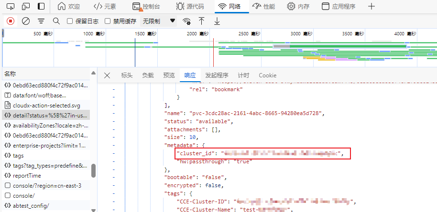The height and width of the screenshot is (212, 437).
Task: Click request list scrollbar thumb
Action: 94,171
